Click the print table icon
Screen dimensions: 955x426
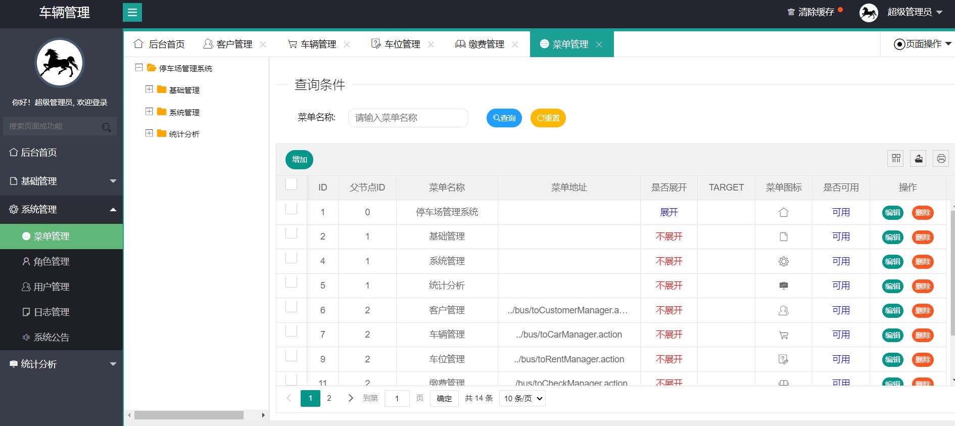[x=941, y=159]
